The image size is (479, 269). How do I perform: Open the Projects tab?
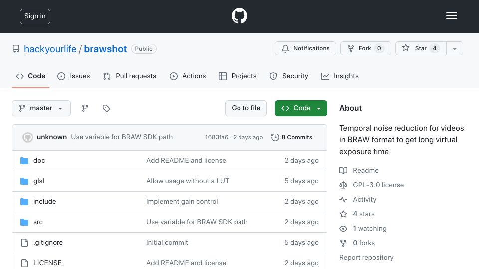238,76
